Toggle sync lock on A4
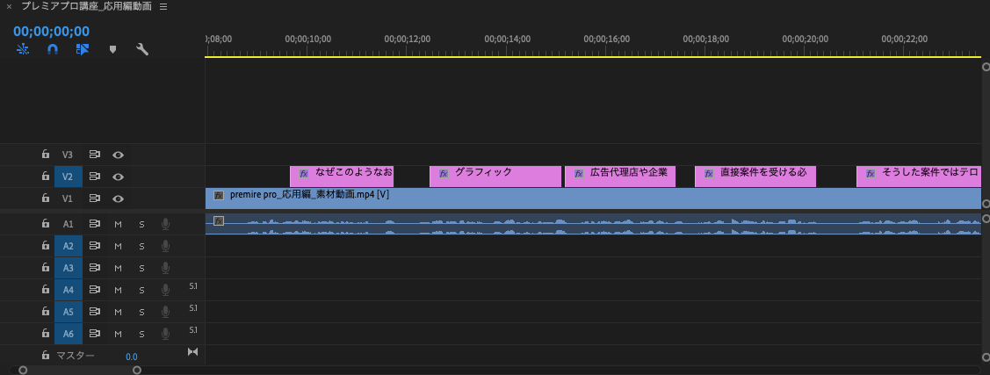The height and width of the screenshot is (375, 990). (95, 290)
